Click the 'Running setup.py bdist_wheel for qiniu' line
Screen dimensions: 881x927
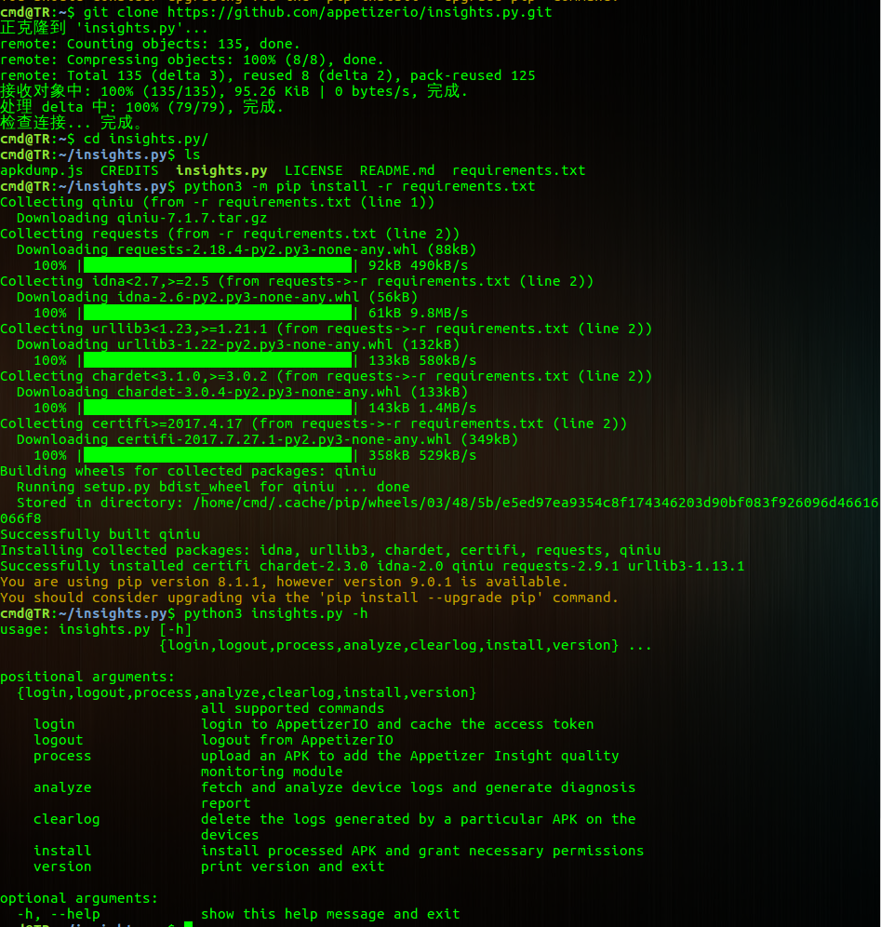point(213,487)
